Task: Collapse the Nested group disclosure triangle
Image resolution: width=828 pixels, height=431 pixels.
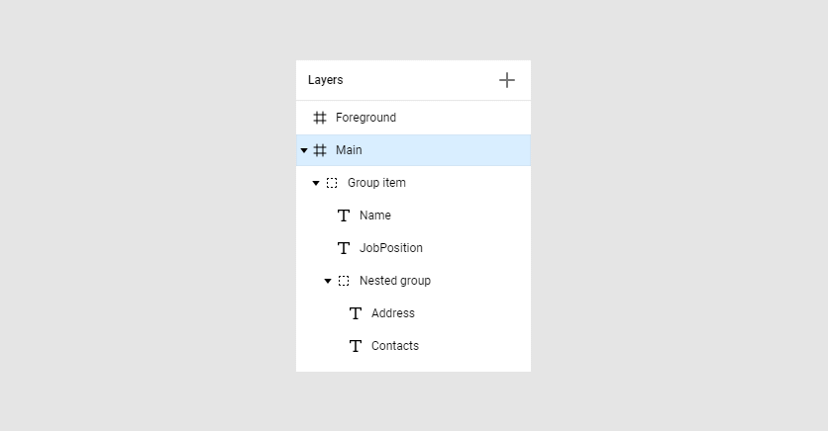Action: click(x=328, y=282)
